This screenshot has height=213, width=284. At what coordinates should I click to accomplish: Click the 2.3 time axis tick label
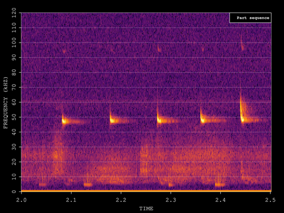tap(171, 200)
